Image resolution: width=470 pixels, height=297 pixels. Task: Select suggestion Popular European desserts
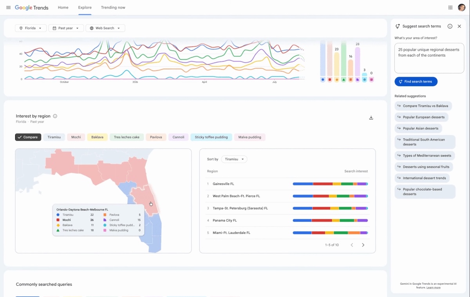click(421, 117)
